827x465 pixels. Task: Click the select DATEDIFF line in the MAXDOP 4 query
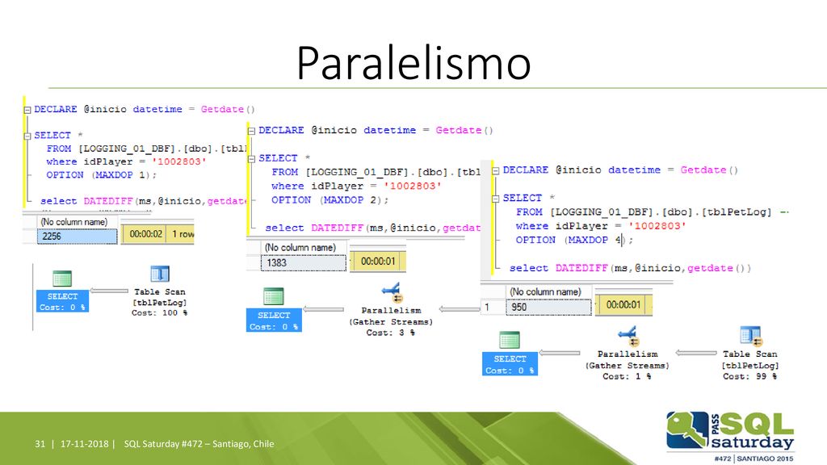coord(630,268)
